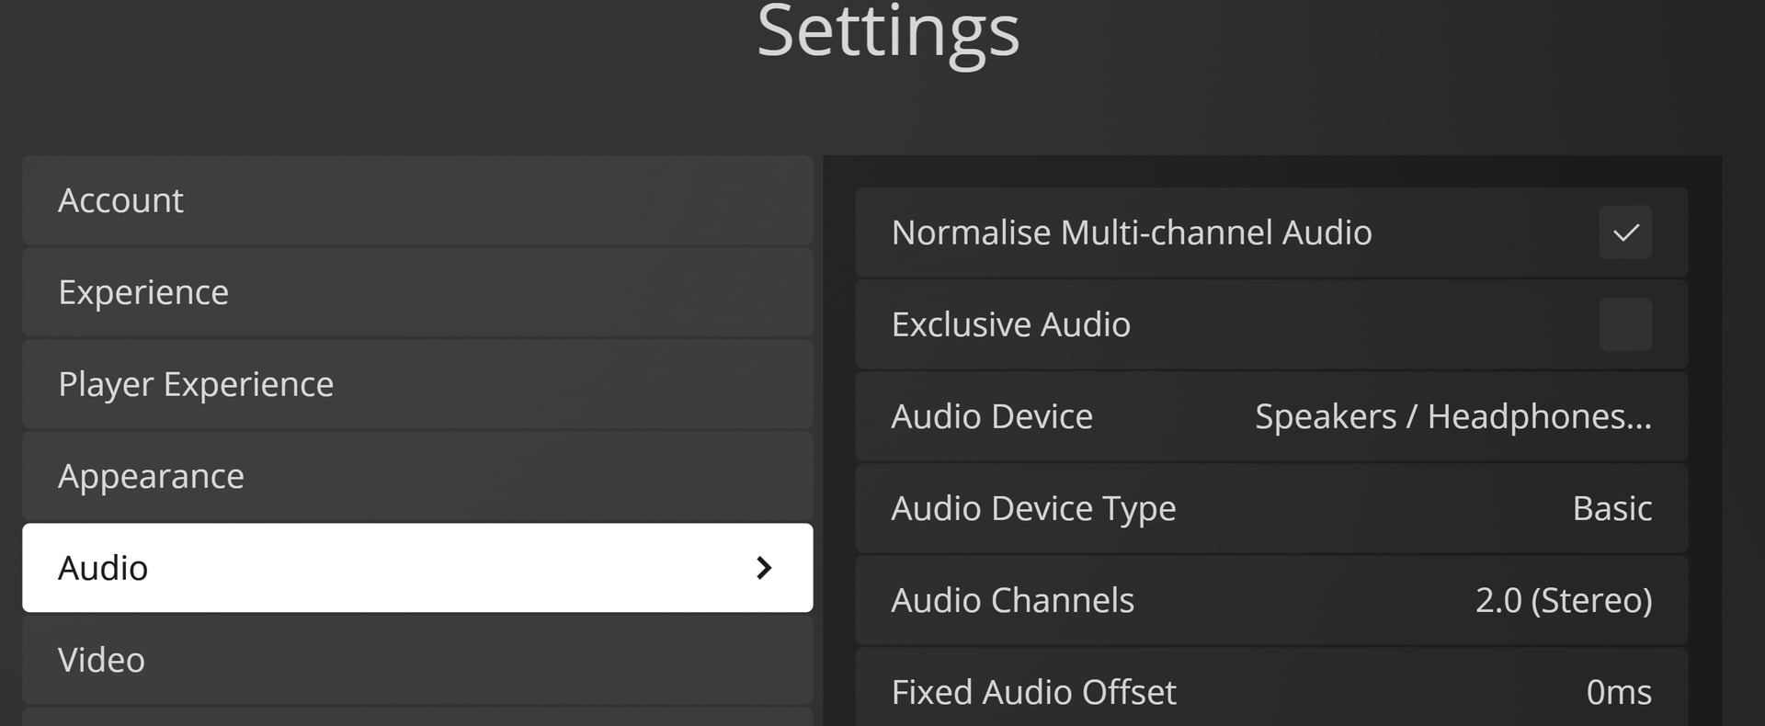Click the Audio Device row label
Image resolution: width=1765 pixels, height=726 pixels.
991,417
